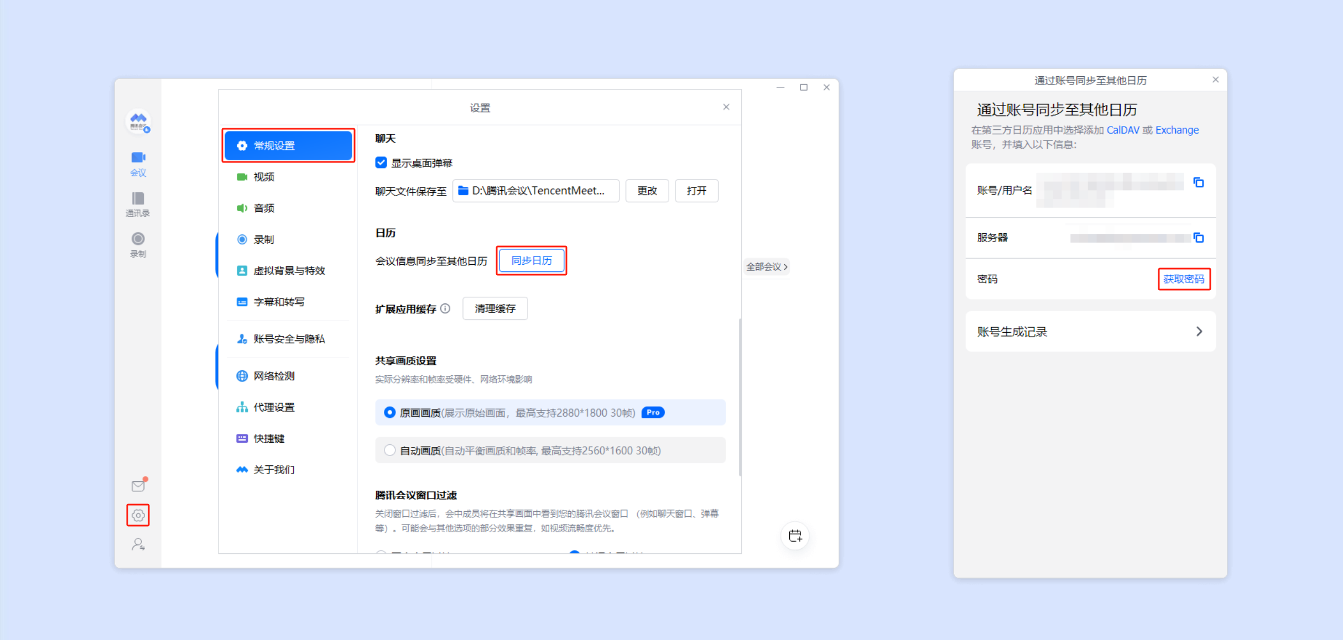The height and width of the screenshot is (640, 1343).
Task: Click the Pro badge beside 原画画质
Action: 653,412
